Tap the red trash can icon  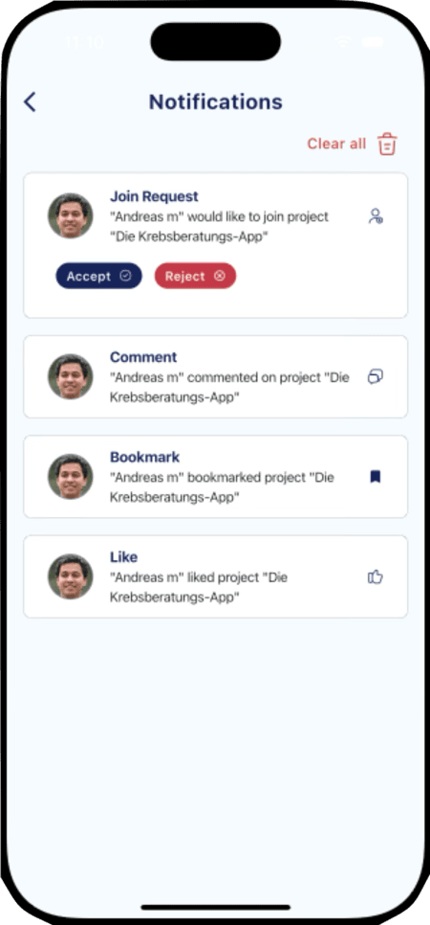[387, 144]
